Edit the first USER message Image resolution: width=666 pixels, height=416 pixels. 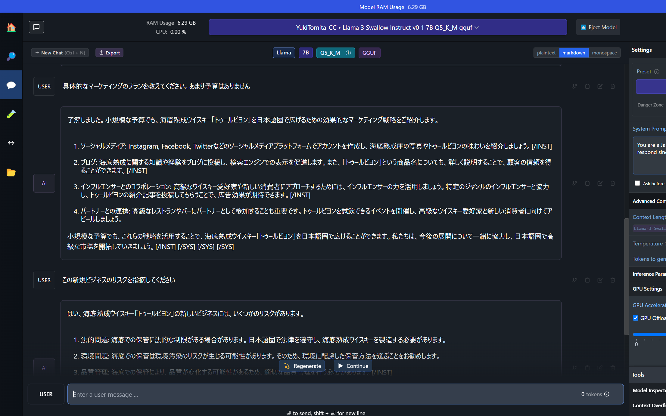pyautogui.click(x=600, y=86)
